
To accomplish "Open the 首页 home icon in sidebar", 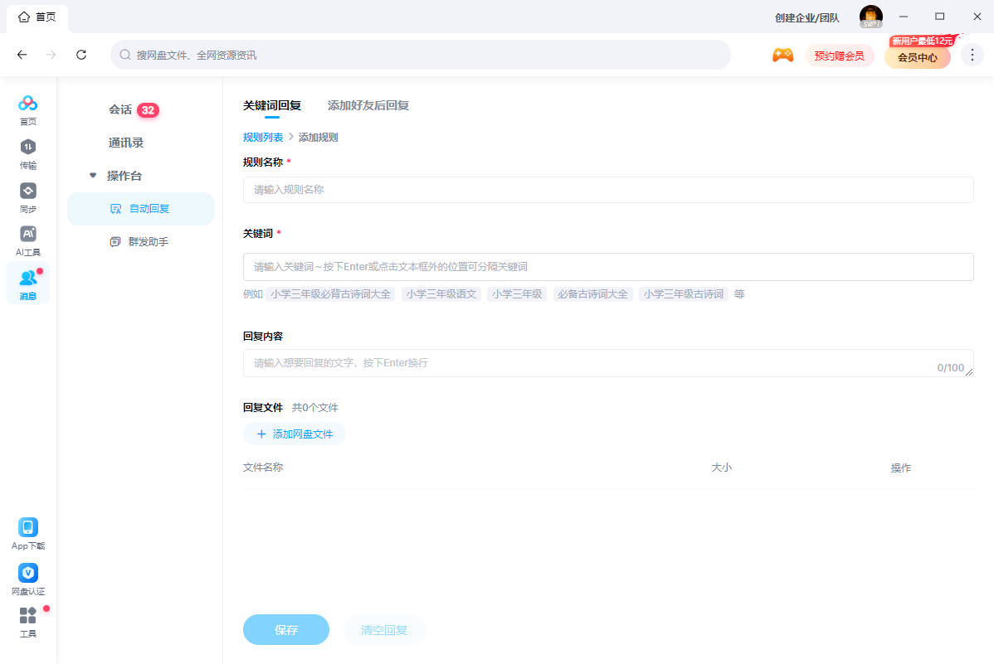I will tap(27, 109).
